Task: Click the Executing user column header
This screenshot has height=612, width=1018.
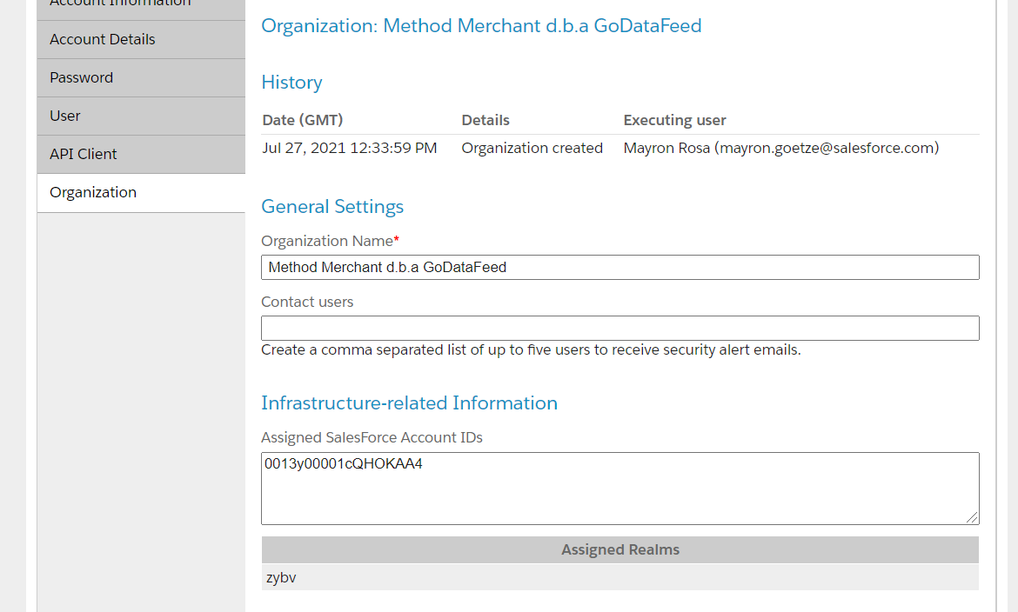Action: point(674,120)
